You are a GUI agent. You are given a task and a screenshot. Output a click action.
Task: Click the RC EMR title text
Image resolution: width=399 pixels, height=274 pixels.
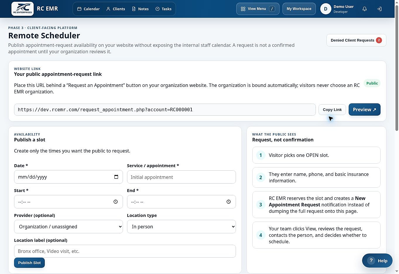pyautogui.click(x=47, y=8)
